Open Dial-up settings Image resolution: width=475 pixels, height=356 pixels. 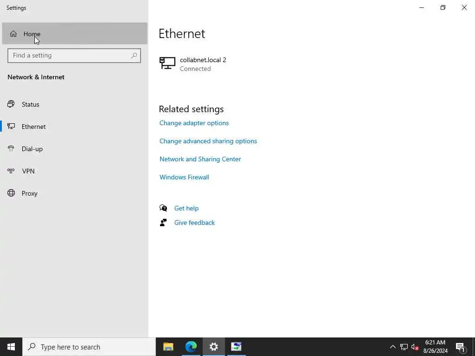[x=74, y=149]
